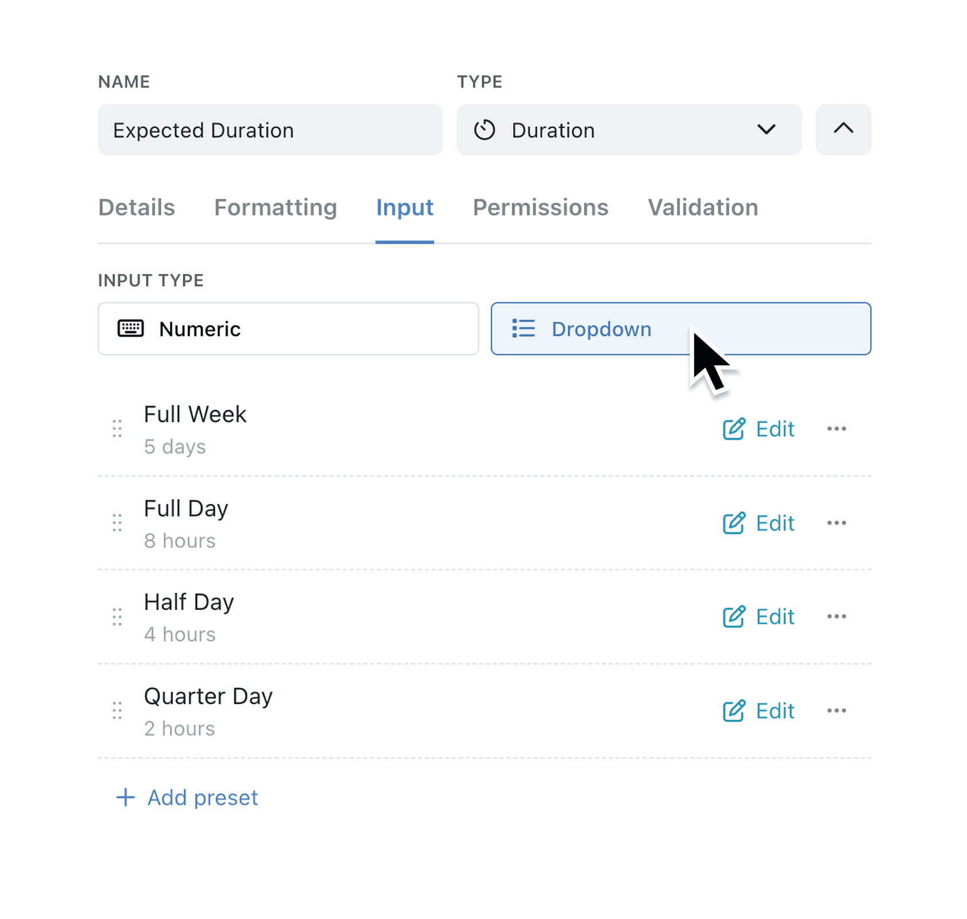967x919 pixels.
Task: Click the edit pencil icon for Full Week
Action: [x=733, y=428]
